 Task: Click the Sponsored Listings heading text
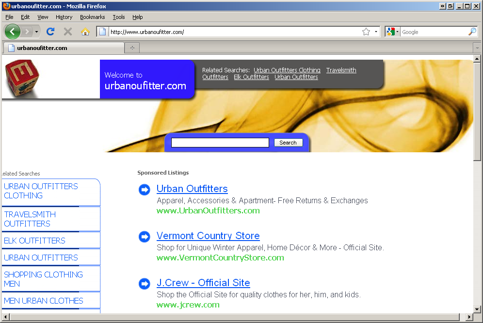[163, 173]
